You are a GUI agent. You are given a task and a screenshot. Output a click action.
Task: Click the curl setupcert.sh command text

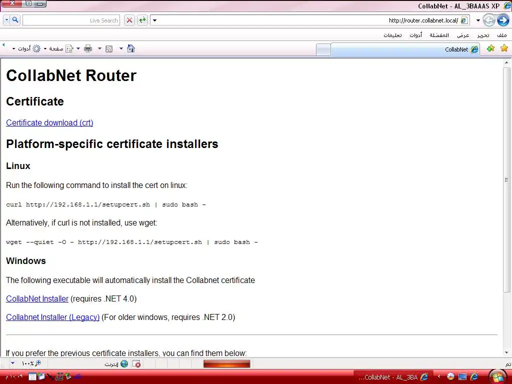[106, 204]
